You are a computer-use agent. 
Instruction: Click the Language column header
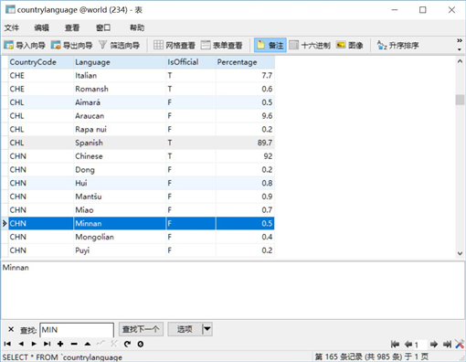(x=120, y=62)
